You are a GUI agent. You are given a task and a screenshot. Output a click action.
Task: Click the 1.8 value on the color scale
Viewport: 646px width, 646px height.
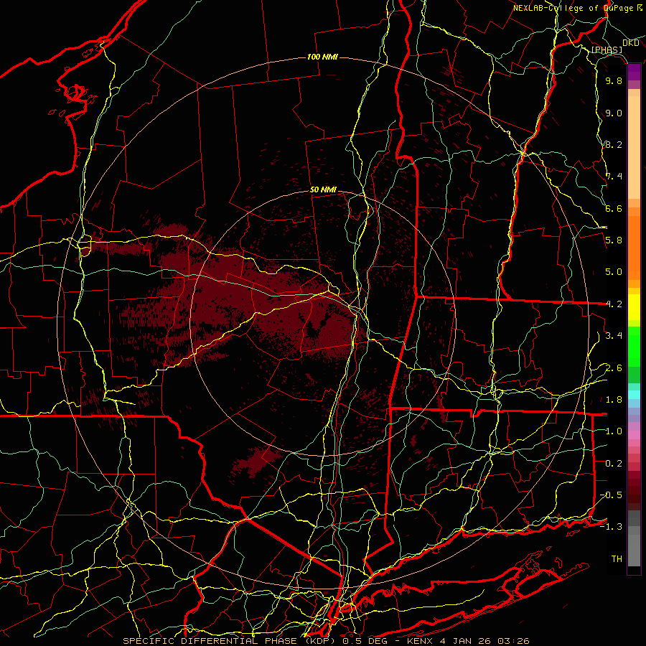(614, 400)
